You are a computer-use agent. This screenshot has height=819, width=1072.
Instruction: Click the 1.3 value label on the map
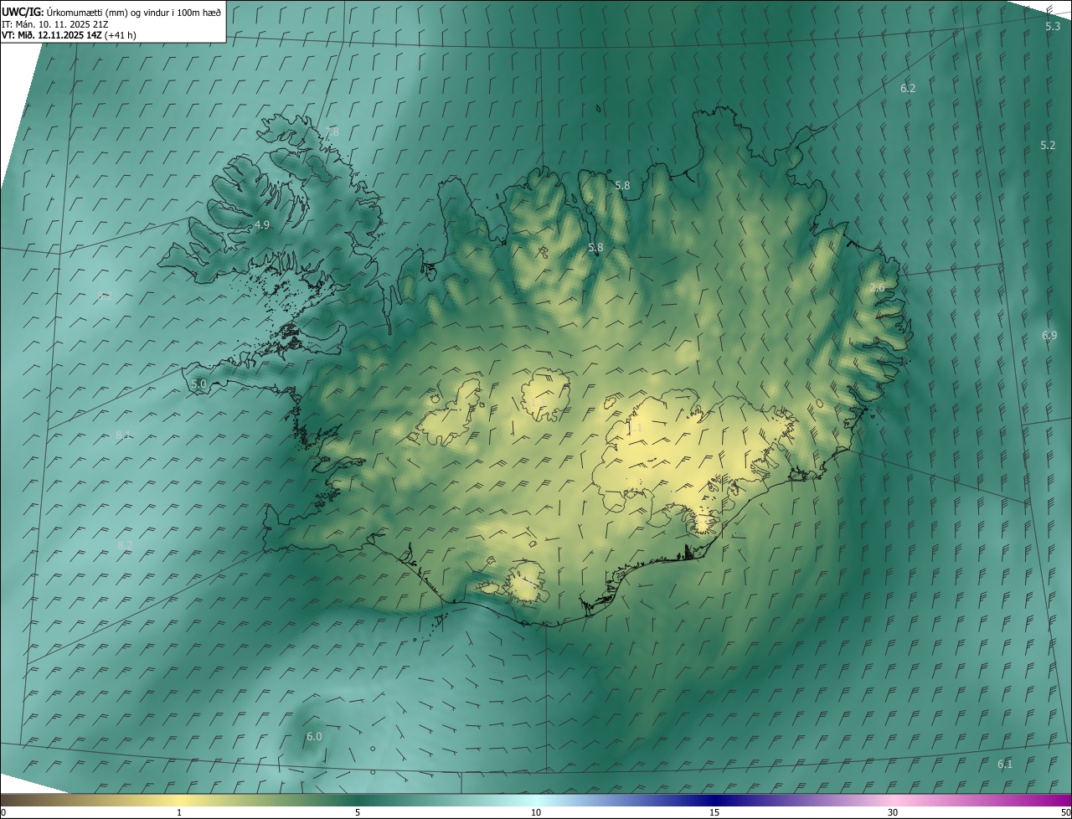[537, 403]
